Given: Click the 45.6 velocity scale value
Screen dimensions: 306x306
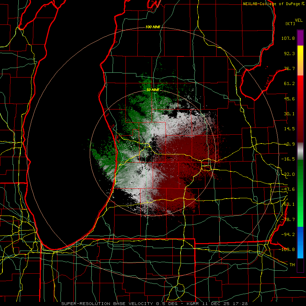Looking at the screenshot, I should (289, 99).
